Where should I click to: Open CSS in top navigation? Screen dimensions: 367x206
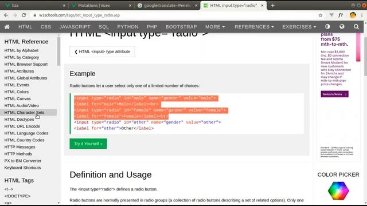pyautogui.click(x=46, y=27)
